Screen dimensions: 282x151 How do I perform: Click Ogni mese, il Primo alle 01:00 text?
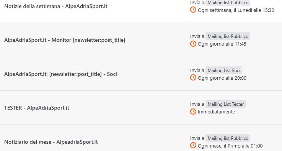click(230, 146)
